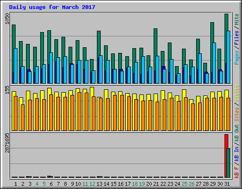Screen dimensions: 242x189
Task: Select day label 1 on the x-axis
Action: [16, 184]
